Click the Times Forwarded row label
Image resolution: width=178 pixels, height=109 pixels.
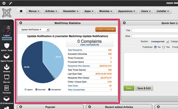pos(76,58)
